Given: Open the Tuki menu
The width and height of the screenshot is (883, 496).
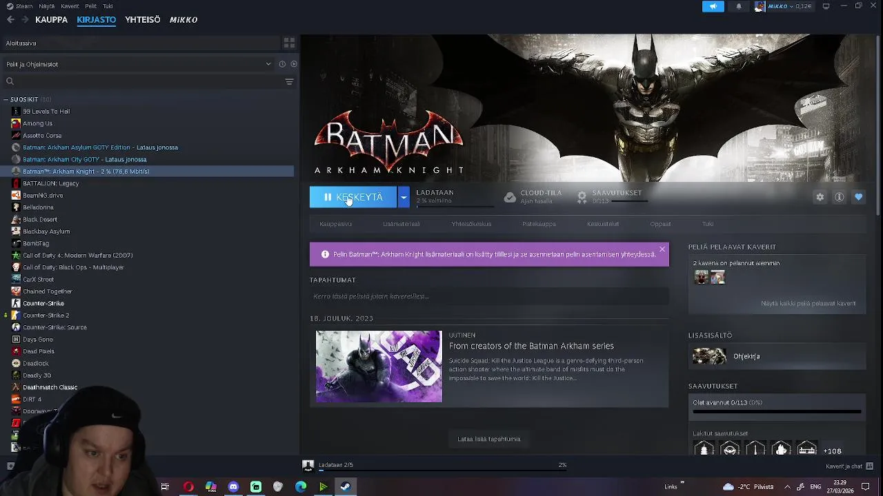Looking at the screenshot, I should pos(108,6).
